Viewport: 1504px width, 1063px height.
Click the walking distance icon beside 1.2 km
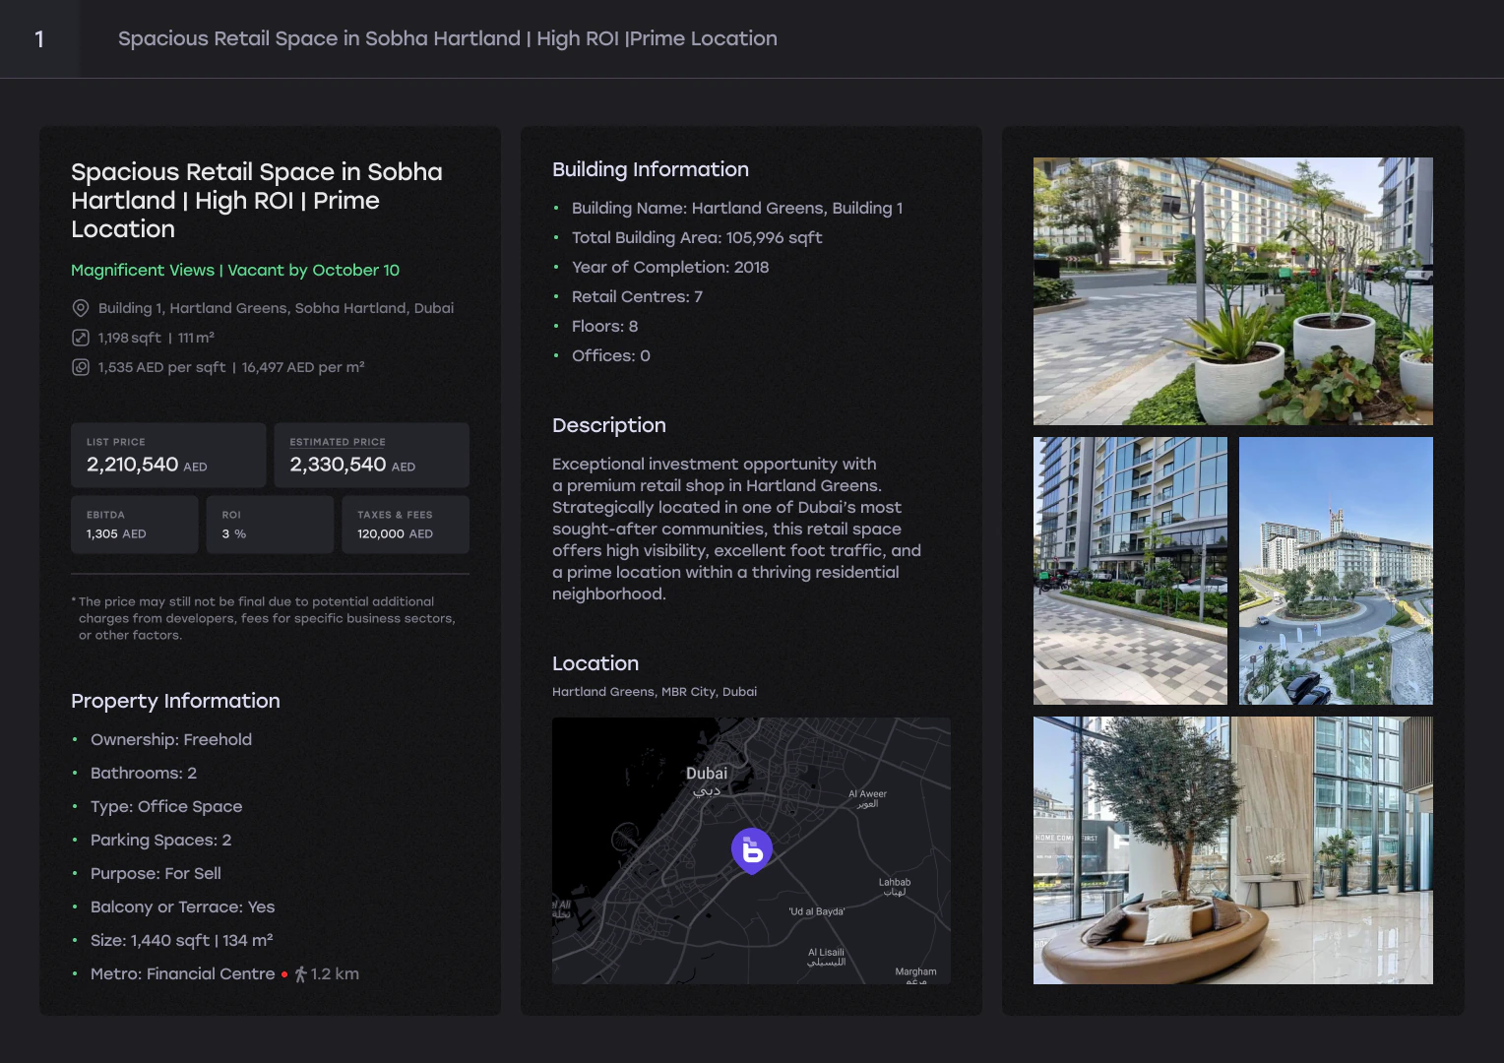tap(301, 974)
